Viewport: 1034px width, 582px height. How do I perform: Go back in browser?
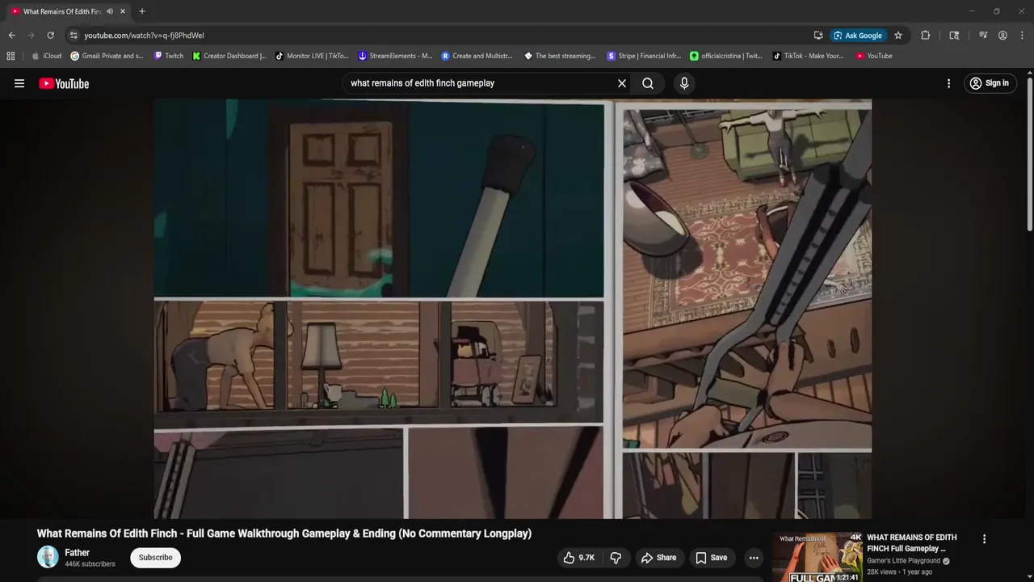tap(11, 36)
